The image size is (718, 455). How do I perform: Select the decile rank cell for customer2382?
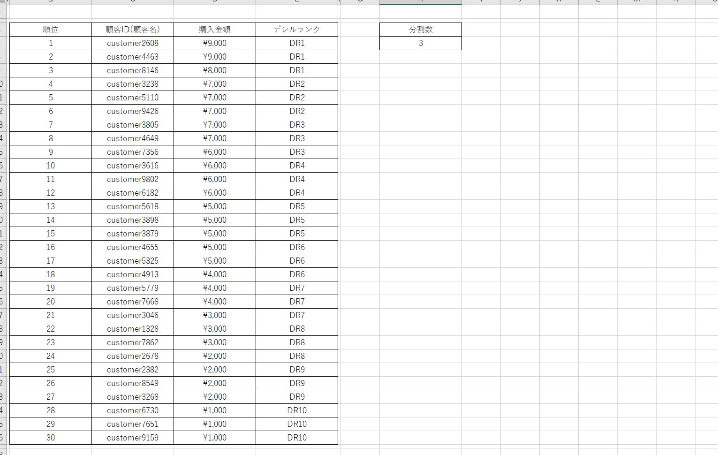(297, 370)
